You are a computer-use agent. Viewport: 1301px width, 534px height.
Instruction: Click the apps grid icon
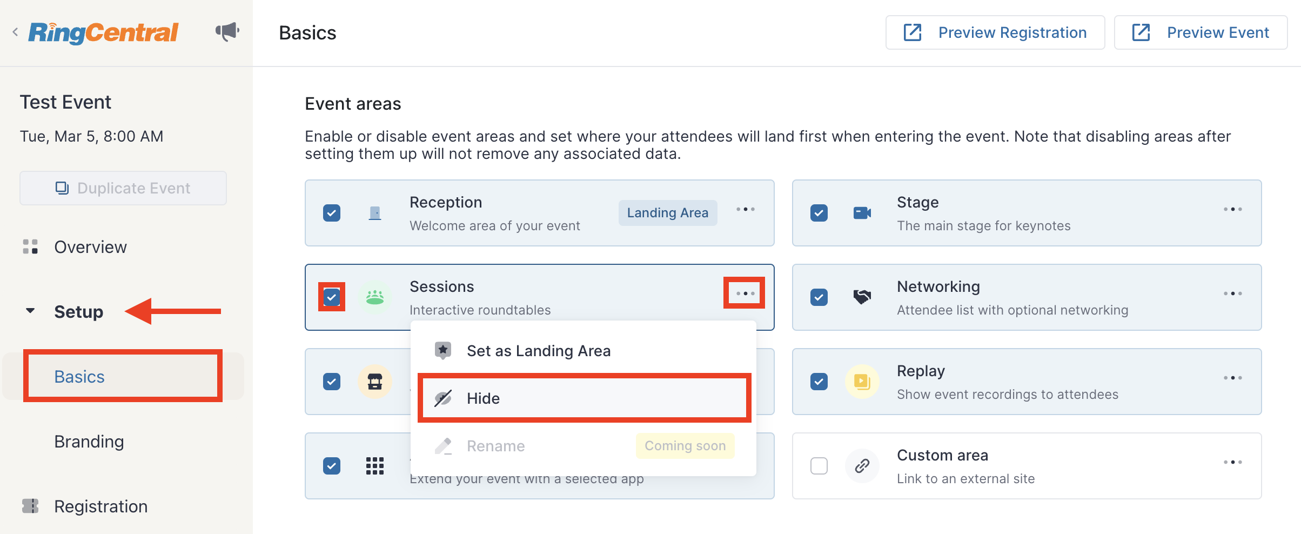[375, 466]
